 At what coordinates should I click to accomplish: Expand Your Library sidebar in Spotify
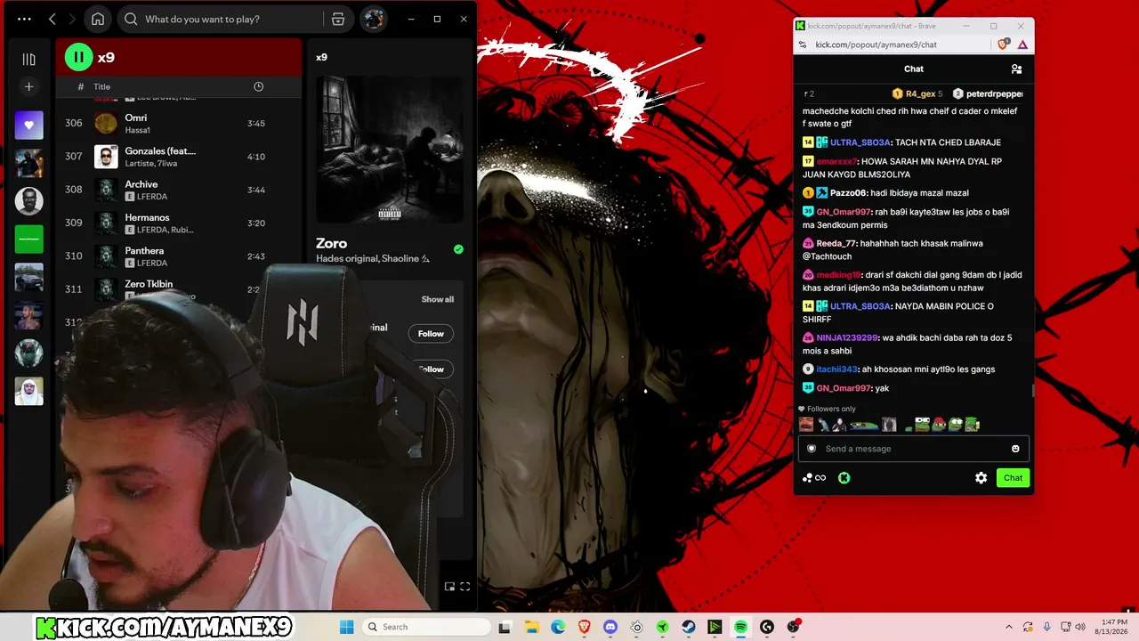coord(28,59)
